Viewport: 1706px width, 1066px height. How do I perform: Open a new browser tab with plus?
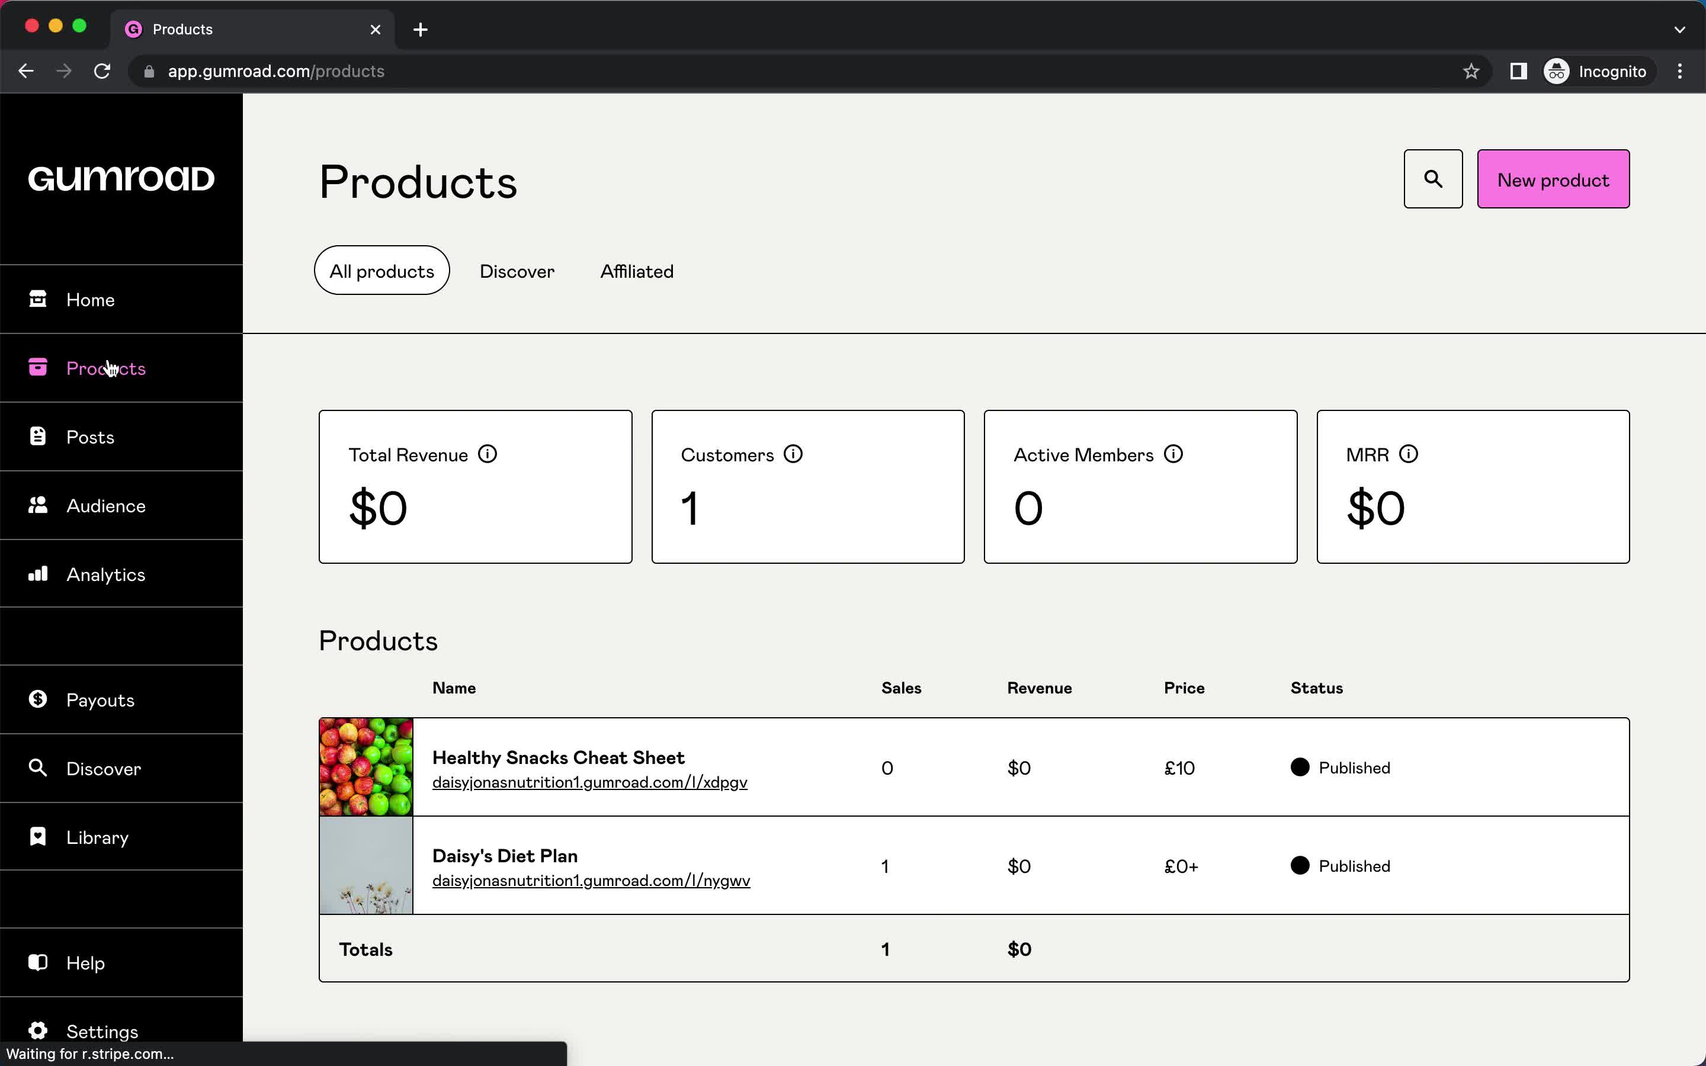pyautogui.click(x=420, y=30)
